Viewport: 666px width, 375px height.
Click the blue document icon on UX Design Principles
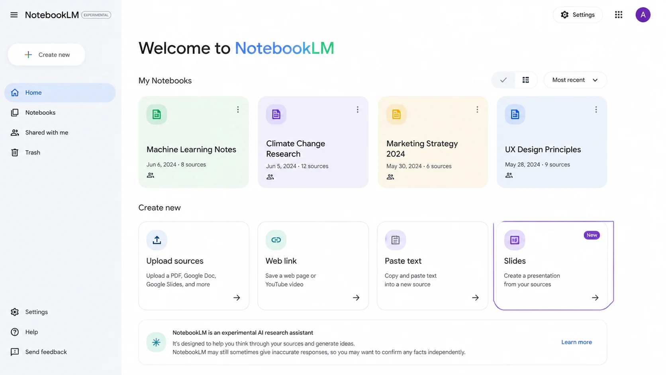(515, 114)
